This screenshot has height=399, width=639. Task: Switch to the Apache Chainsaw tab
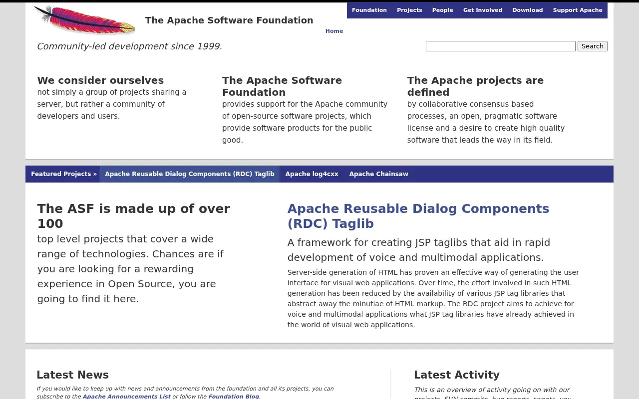click(379, 174)
